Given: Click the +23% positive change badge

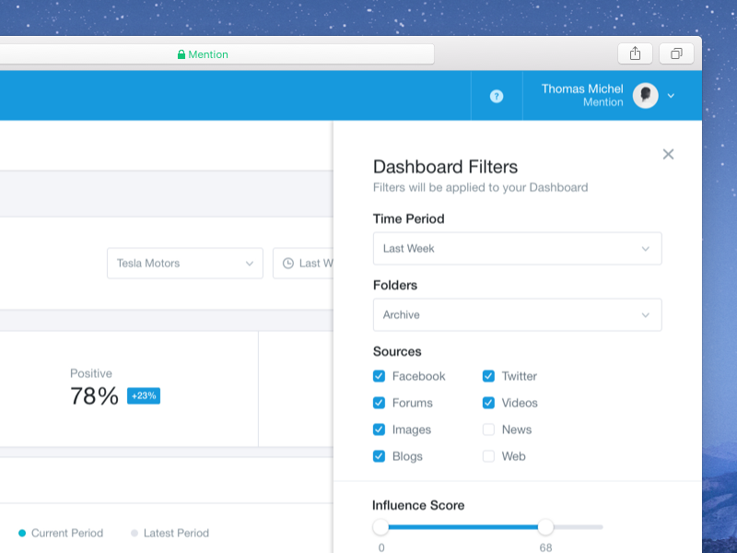Looking at the screenshot, I should (143, 395).
